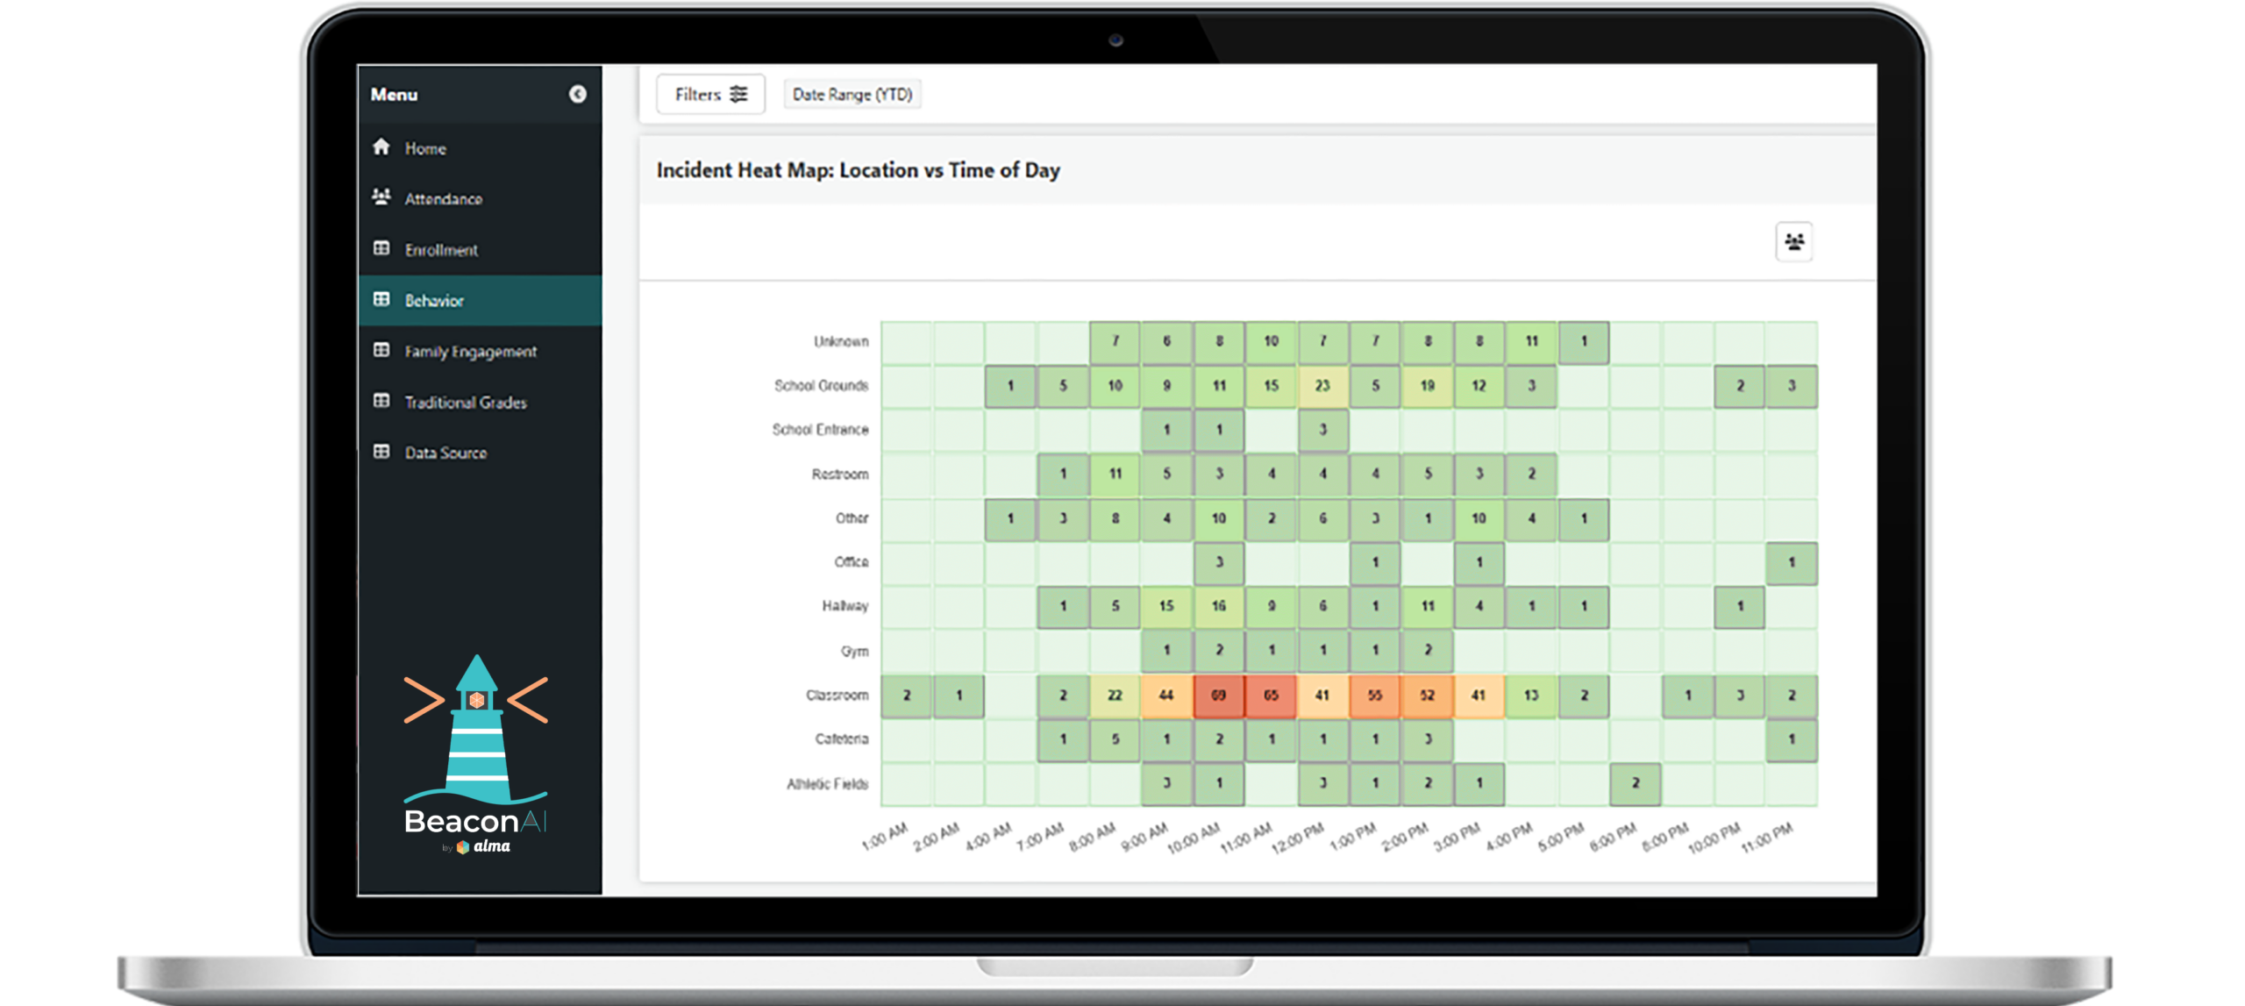Click the Enrollment table icon
The height and width of the screenshot is (1006, 2245).
381,250
